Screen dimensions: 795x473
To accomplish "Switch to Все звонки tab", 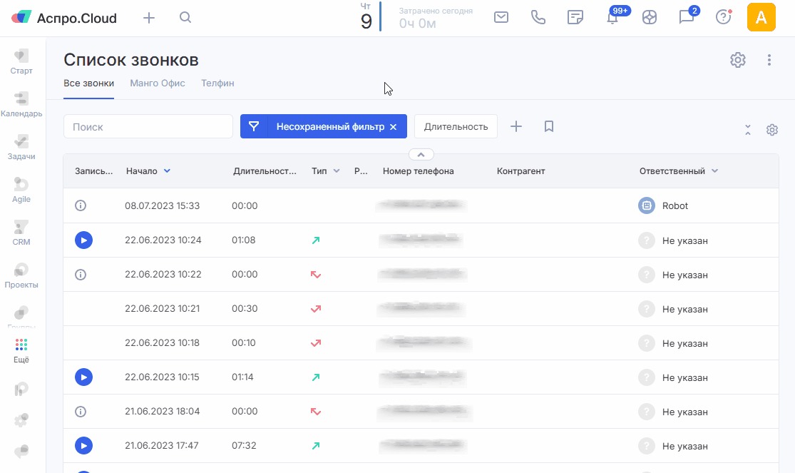I will click(88, 83).
